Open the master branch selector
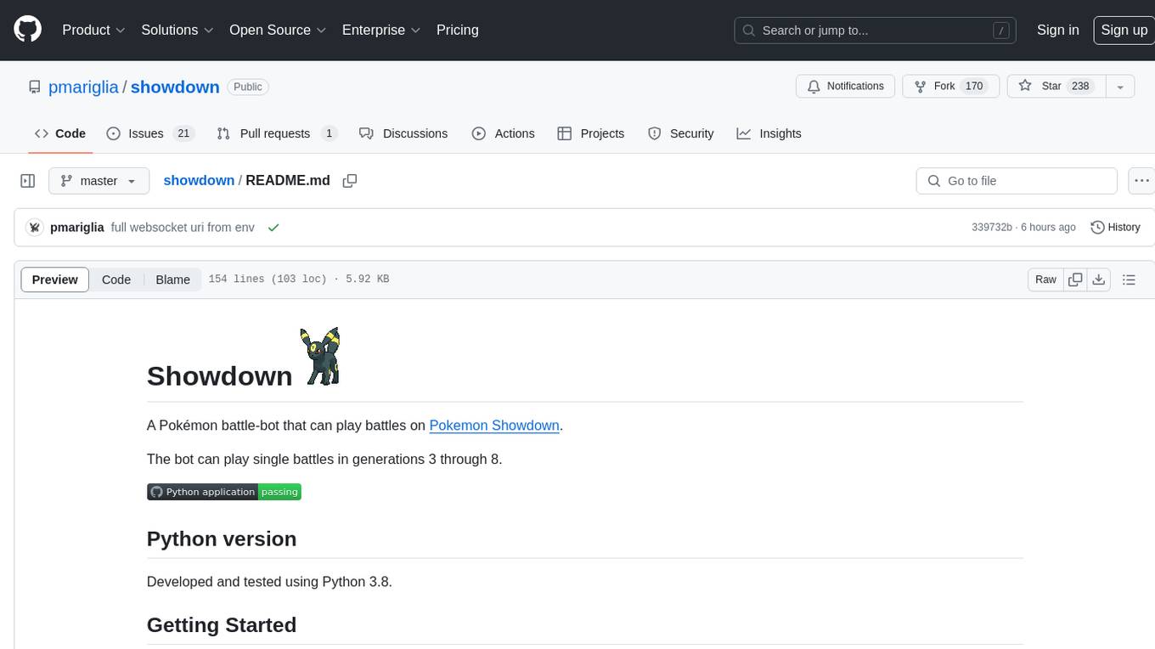 [x=99, y=181]
